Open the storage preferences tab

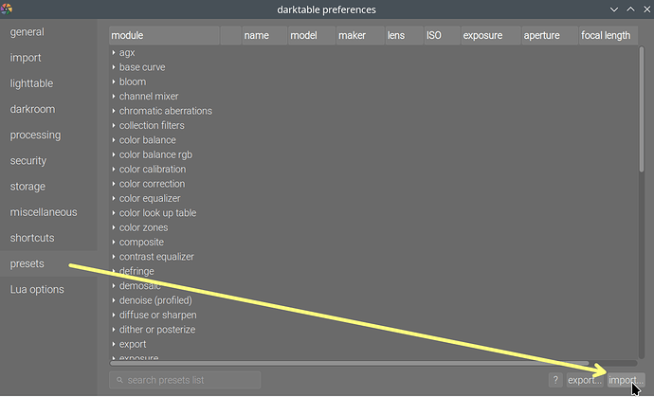(48, 187)
